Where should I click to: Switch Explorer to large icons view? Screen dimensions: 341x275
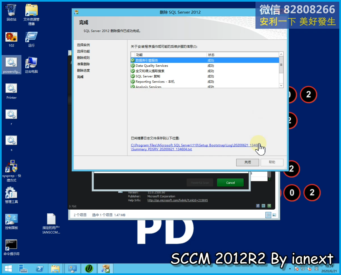point(274,215)
